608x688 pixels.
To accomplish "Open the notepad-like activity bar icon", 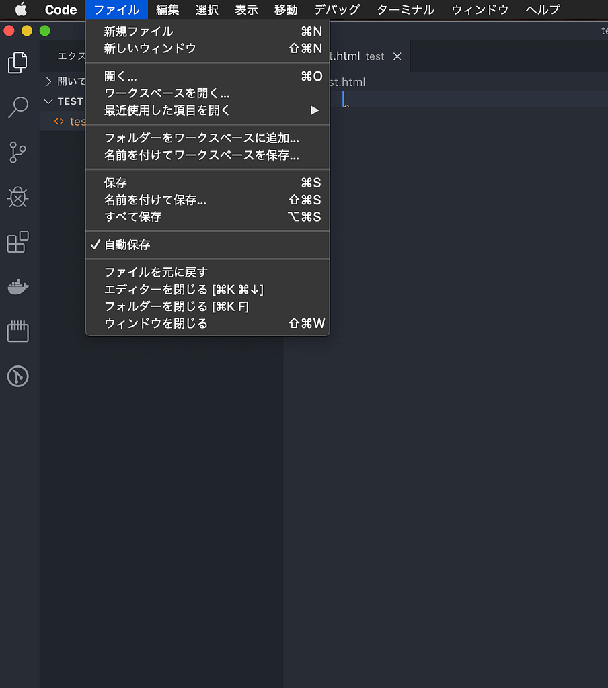I will point(17,331).
